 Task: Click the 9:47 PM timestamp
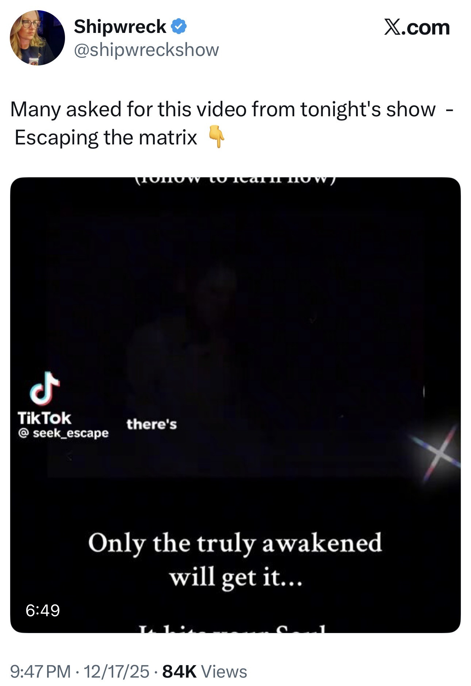pos(41,671)
